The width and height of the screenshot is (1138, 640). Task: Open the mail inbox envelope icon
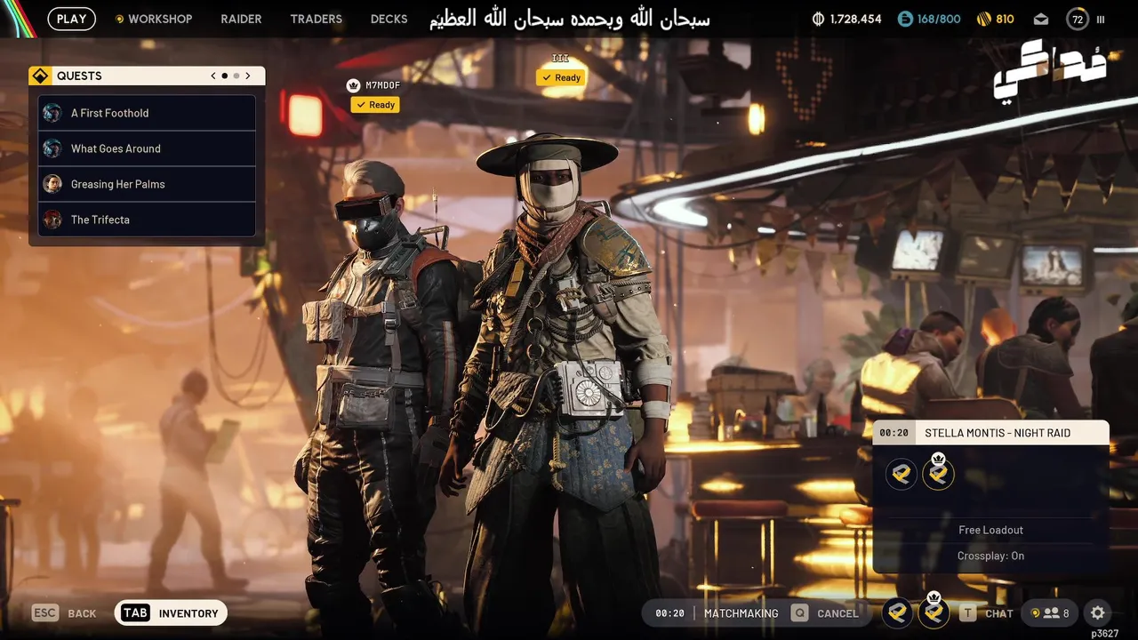click(1040, 19)
